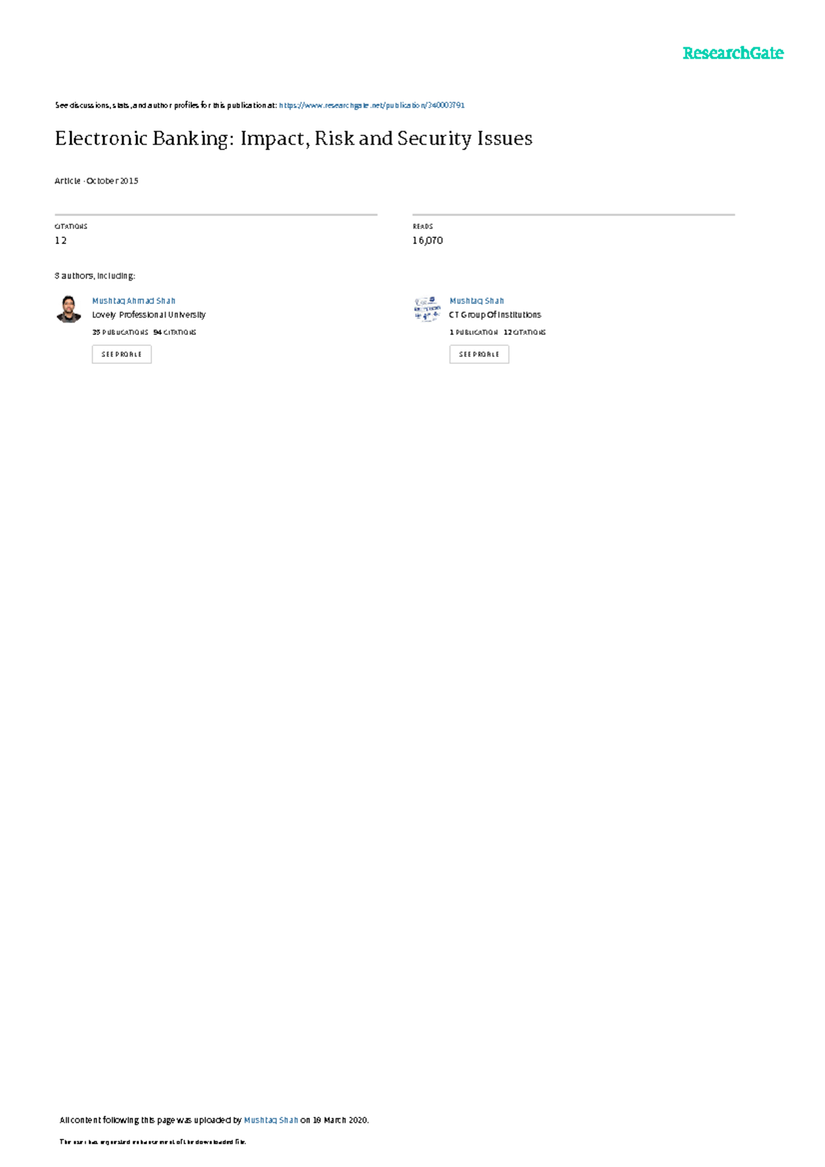Click 12 Citations stat under Mushtaq Shah
The width and height of the screenshot is (825, 1167).
(525, 332)
